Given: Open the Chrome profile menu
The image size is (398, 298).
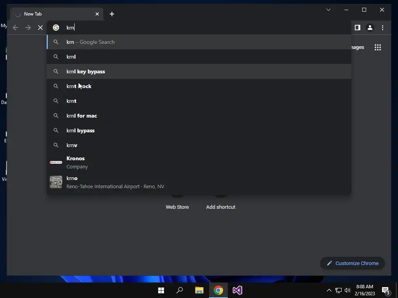Looking at the screenshot, I should (x=370, y=28).
